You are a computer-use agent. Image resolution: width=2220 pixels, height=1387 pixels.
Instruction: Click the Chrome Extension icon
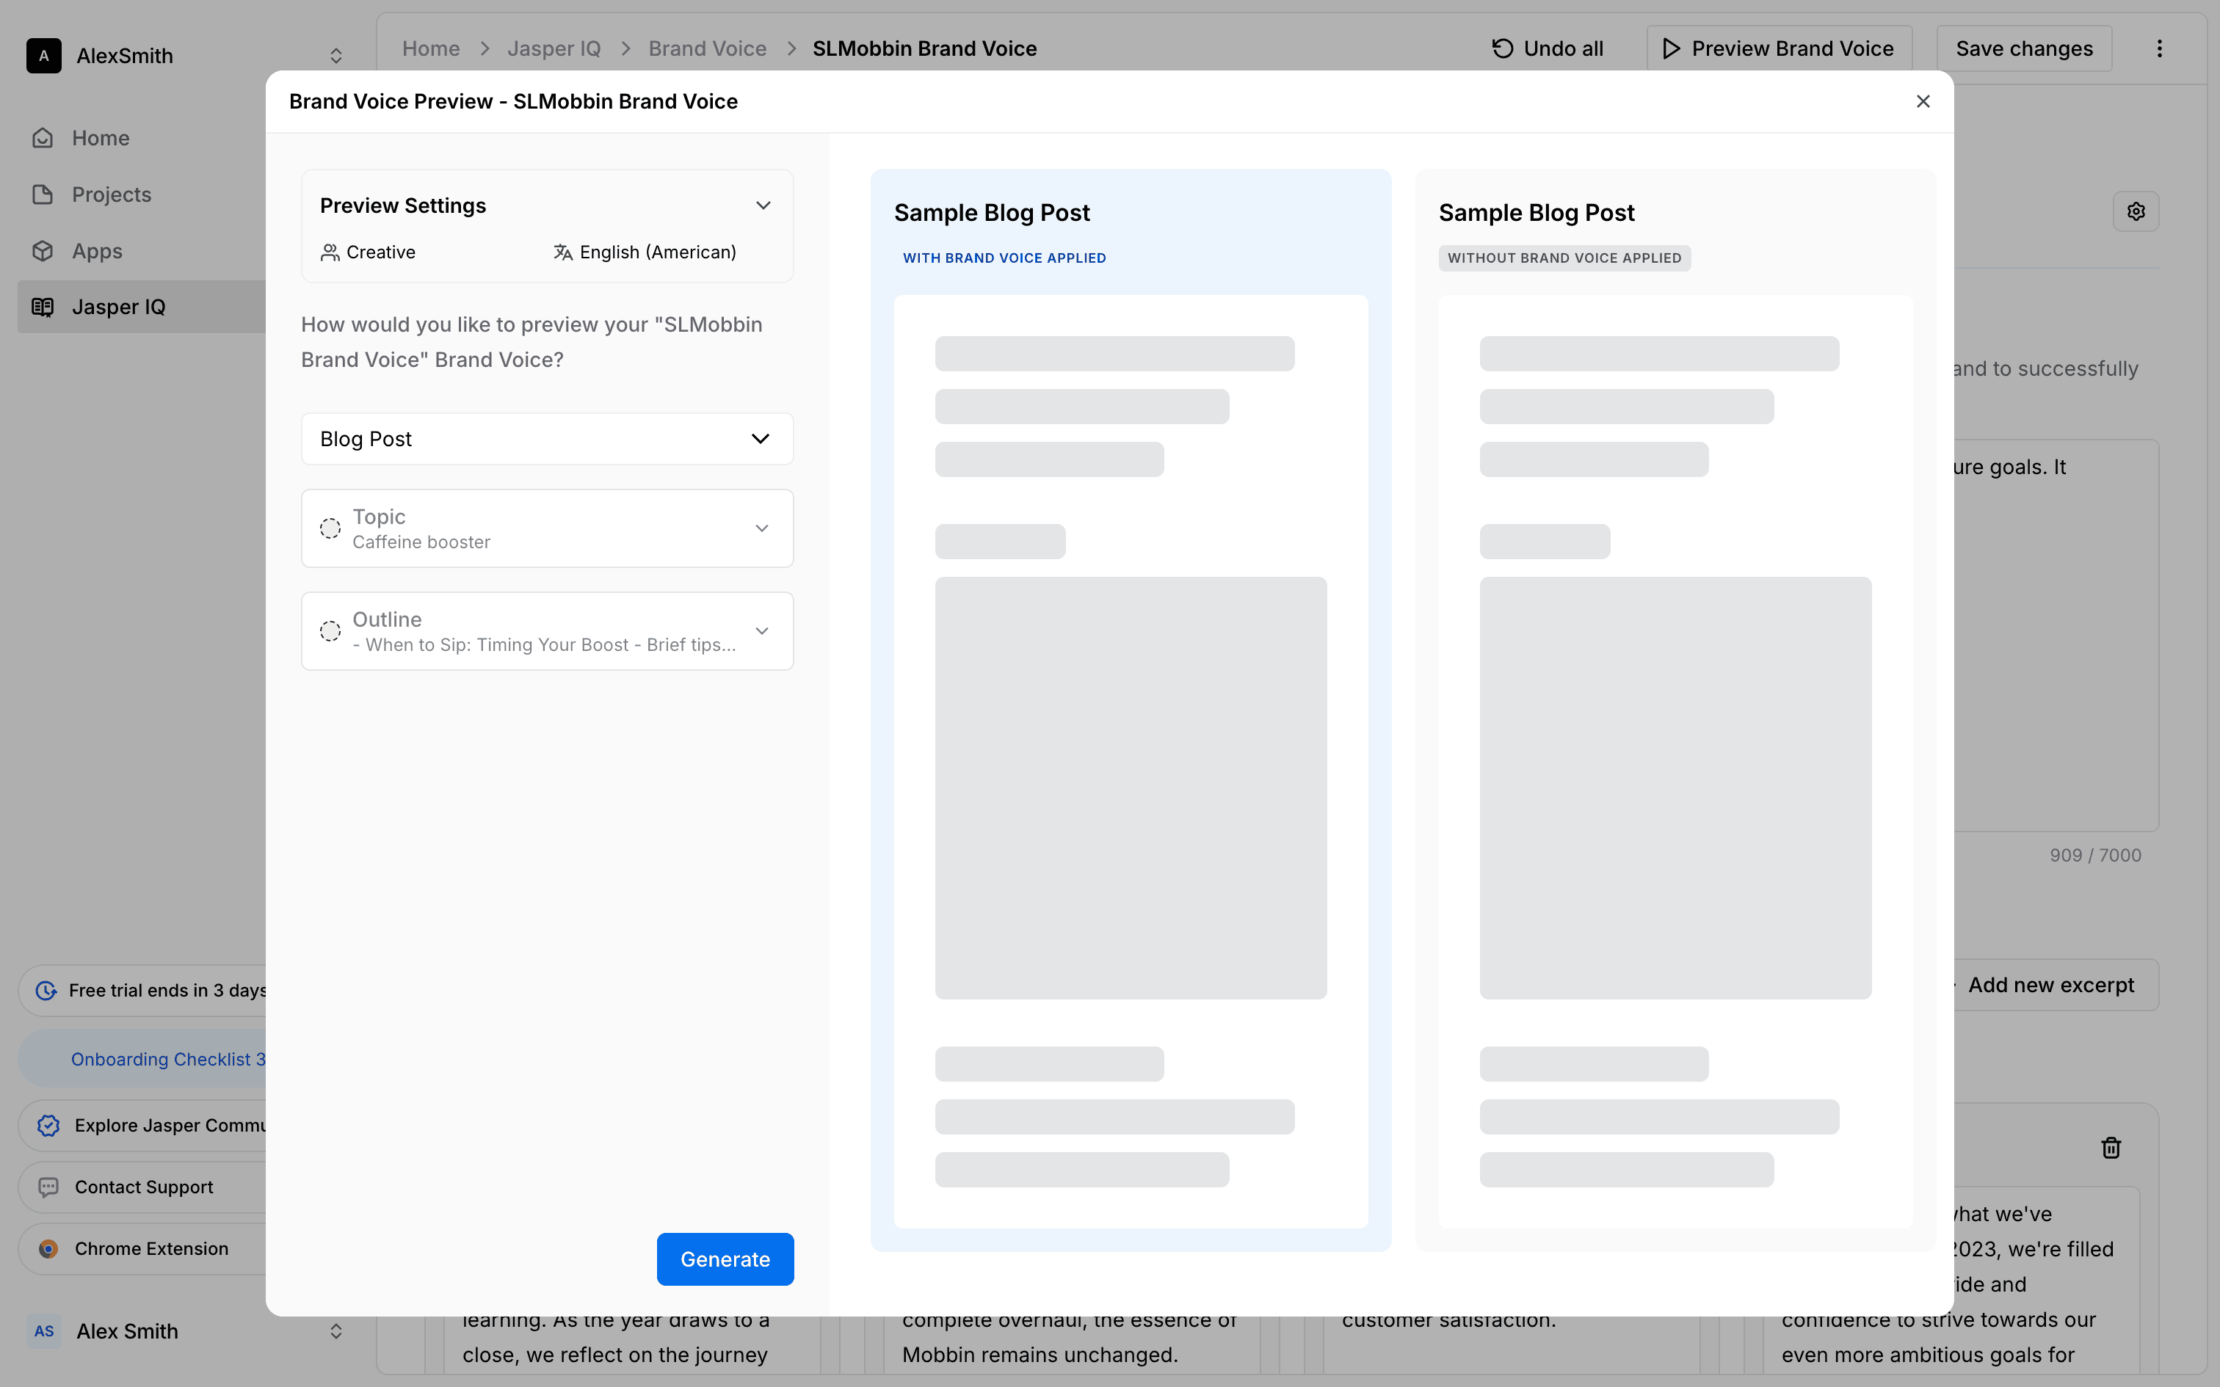48,1248
